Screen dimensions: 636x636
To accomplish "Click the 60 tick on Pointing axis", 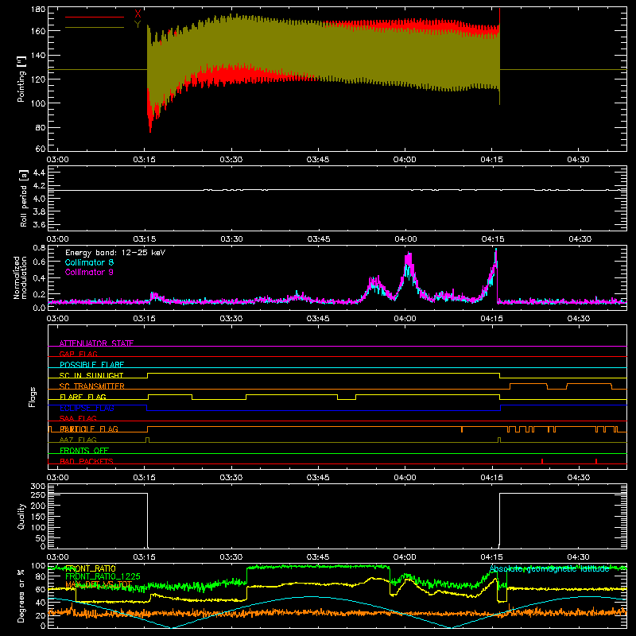I will coord(41,149).
